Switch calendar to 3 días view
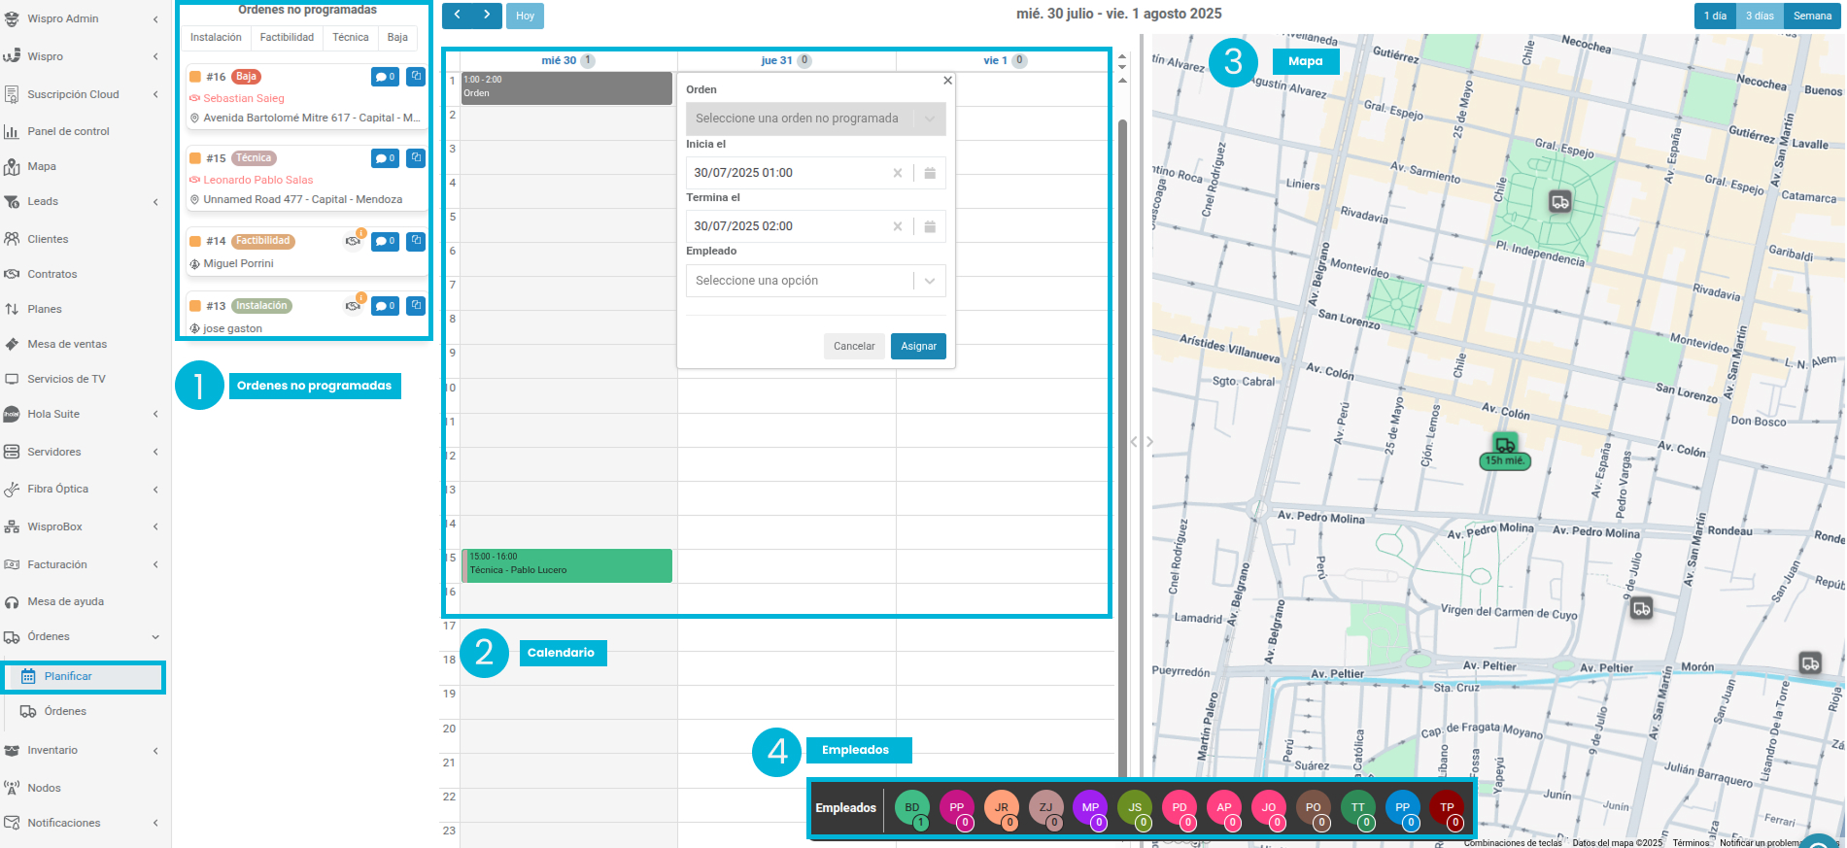This screenshot has height=848, width=1847. click(x=1760, y=16)
